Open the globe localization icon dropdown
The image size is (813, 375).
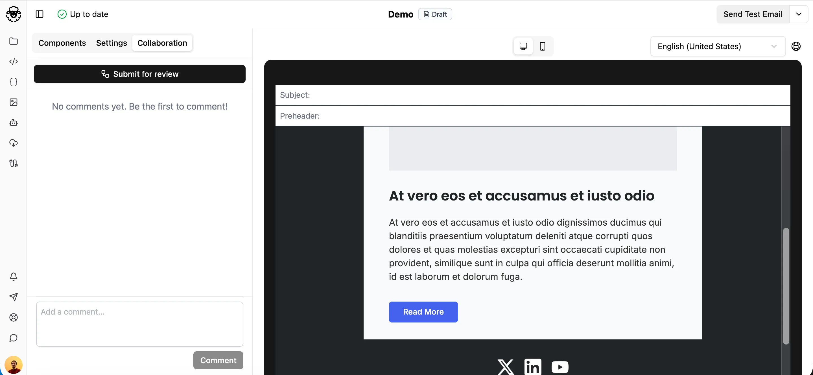(796, 46)
